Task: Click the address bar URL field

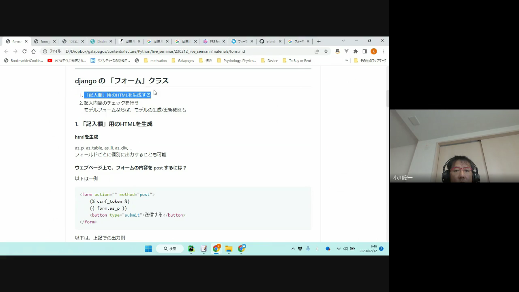Action: coord(182,52)
